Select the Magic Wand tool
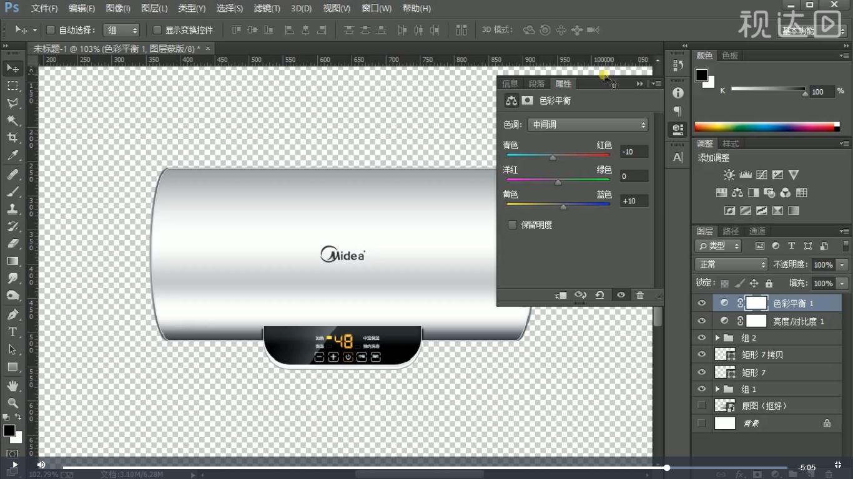The image size is (853, 479). (x=12, y=120)
